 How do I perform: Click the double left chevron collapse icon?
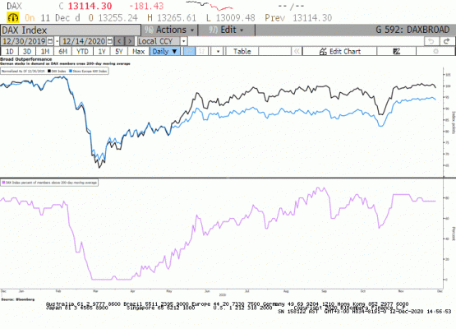(x=297, y=51)
